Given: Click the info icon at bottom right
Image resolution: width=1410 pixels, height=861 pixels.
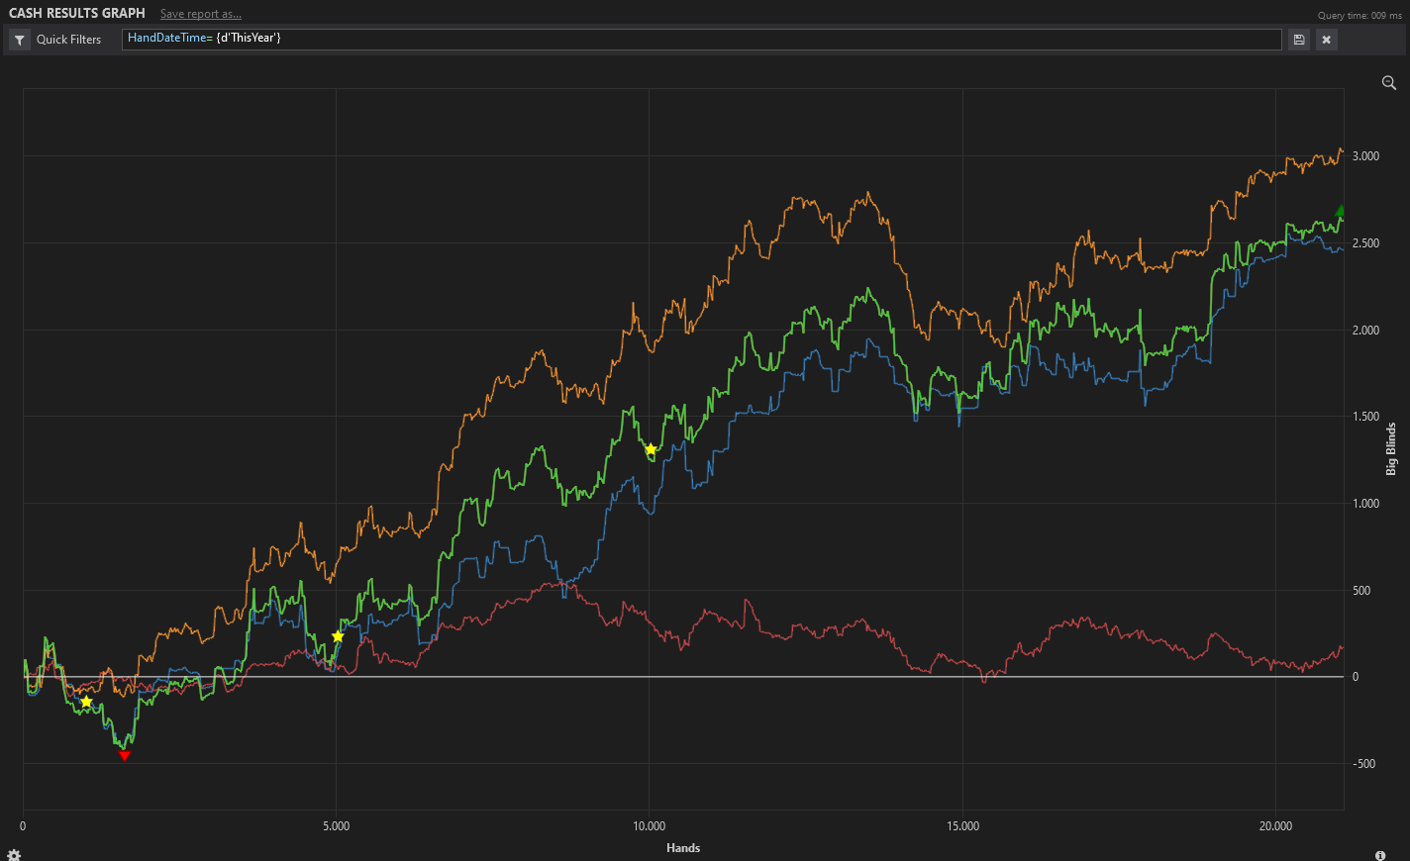Looking at the screenshot, I should pos(1380,855).
